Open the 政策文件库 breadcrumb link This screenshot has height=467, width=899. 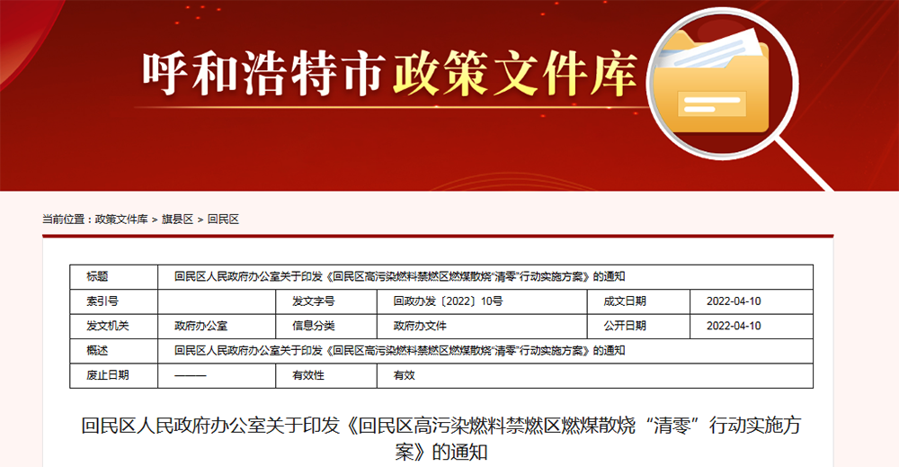(x=121, y=220)
